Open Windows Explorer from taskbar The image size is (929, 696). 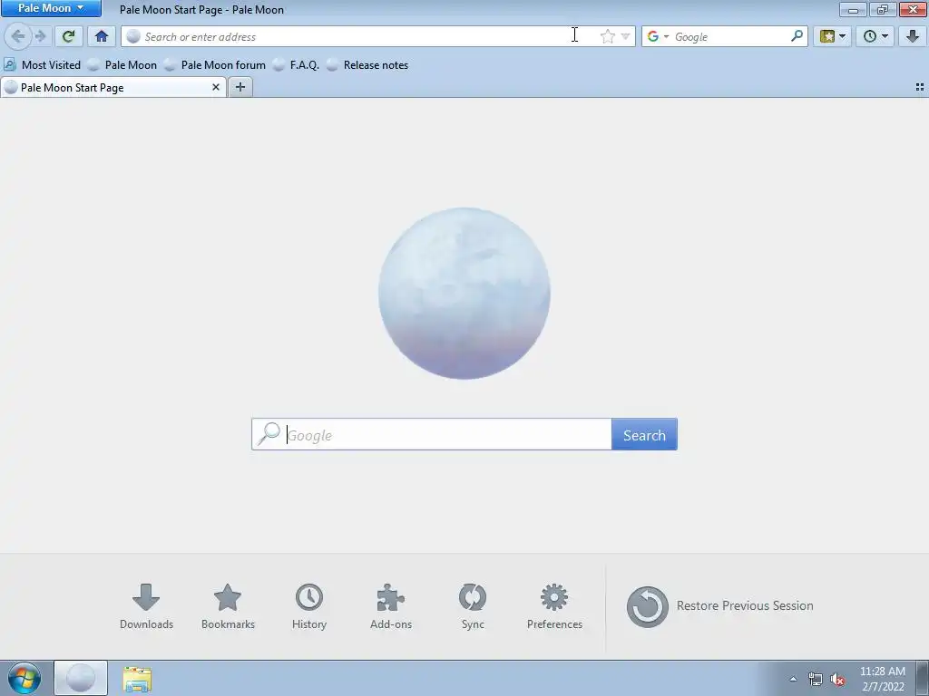coord(137,679)
